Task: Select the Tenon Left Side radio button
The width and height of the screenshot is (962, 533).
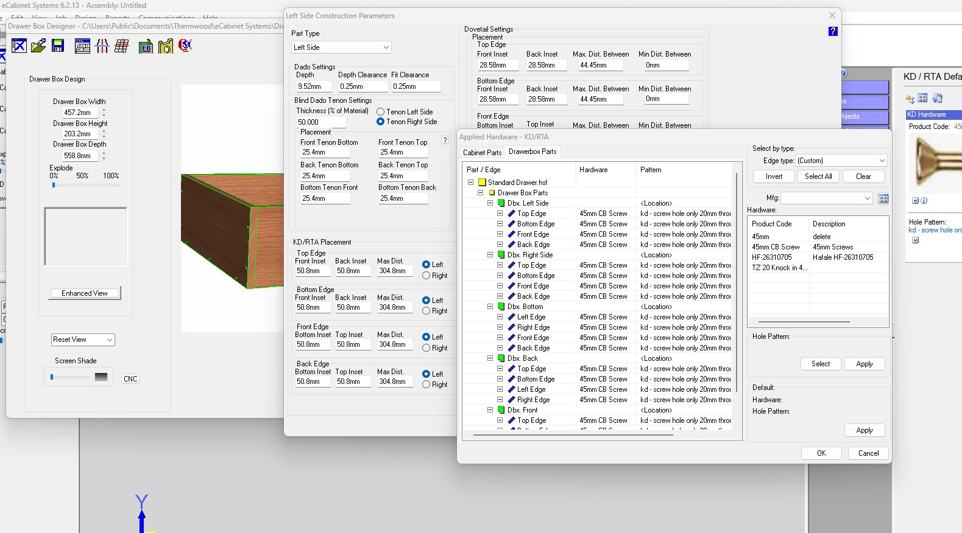Action: coord(381,112)
